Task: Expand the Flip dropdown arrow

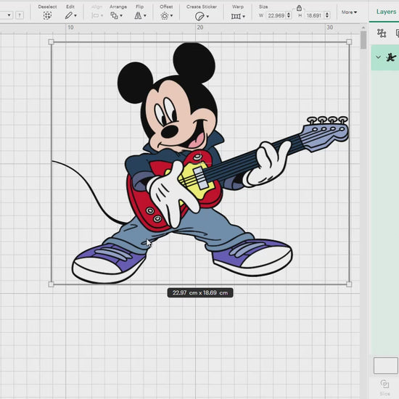Action: 145,16
